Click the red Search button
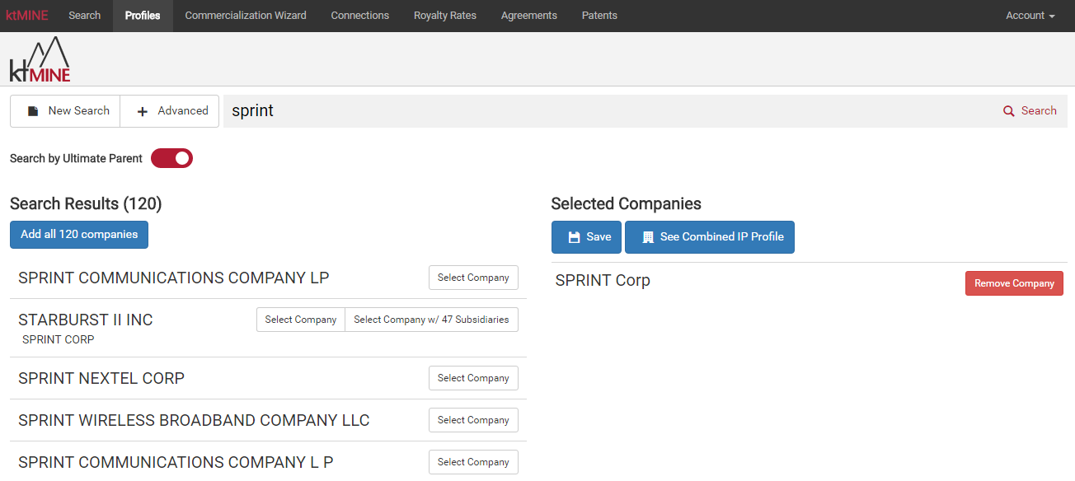 coord(1030,111)
